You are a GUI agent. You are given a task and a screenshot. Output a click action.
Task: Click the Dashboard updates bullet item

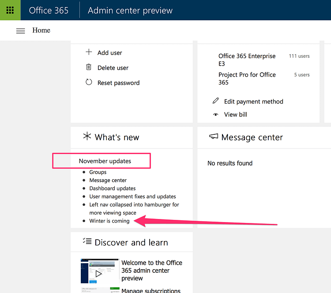tap(112, 188)
